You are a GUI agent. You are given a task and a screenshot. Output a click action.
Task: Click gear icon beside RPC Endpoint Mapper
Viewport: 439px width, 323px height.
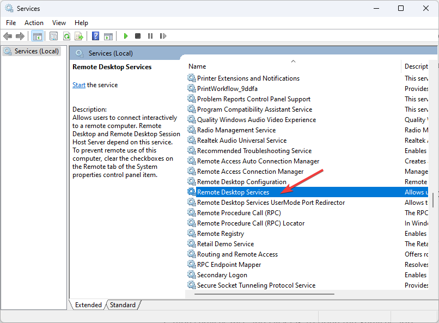[x=192, y=265]
